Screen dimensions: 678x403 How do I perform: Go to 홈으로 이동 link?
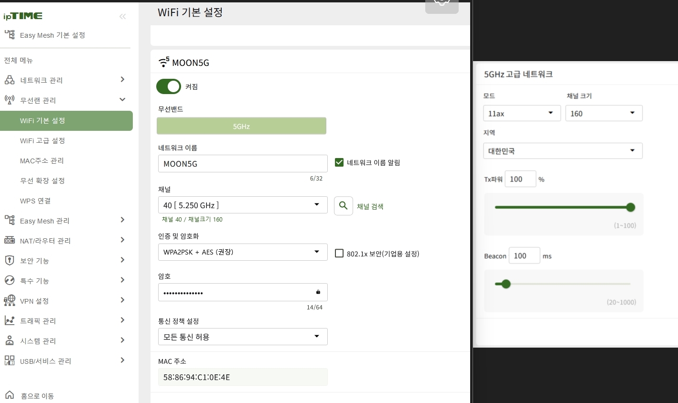coord(37,396)
